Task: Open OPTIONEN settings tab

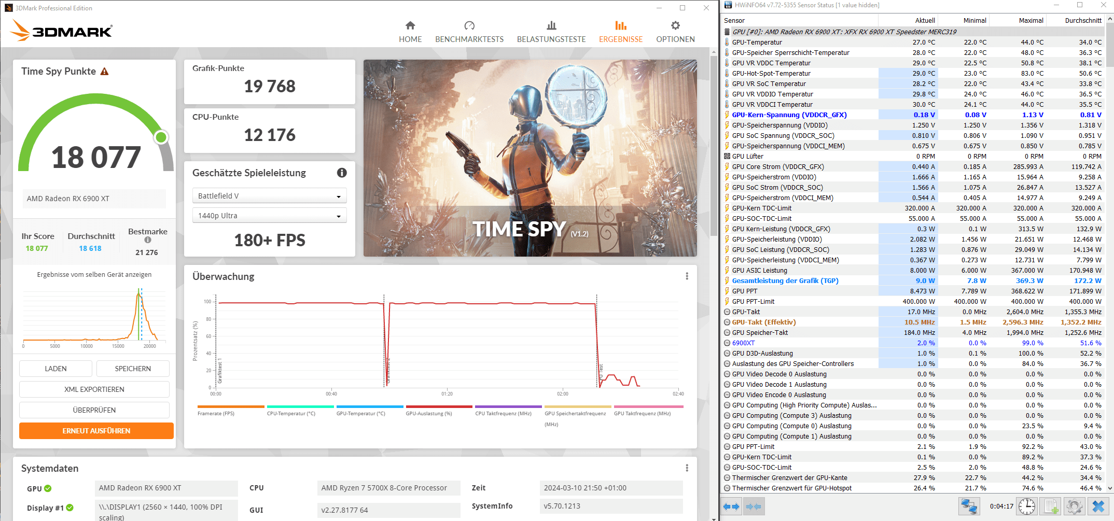Action: click(x=675, y=32)
